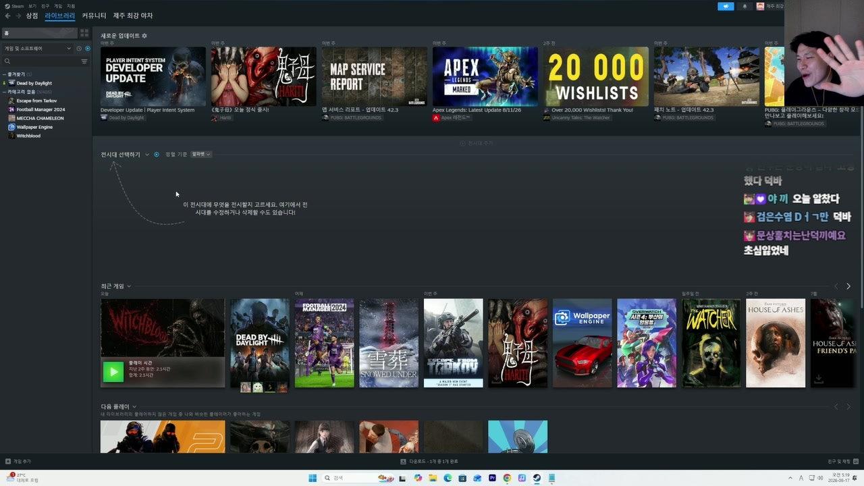The height and width of the screenshot is (486, 864).
Task: Open Wallpaper Engine cover in recent games
Action: coord(583,343)
